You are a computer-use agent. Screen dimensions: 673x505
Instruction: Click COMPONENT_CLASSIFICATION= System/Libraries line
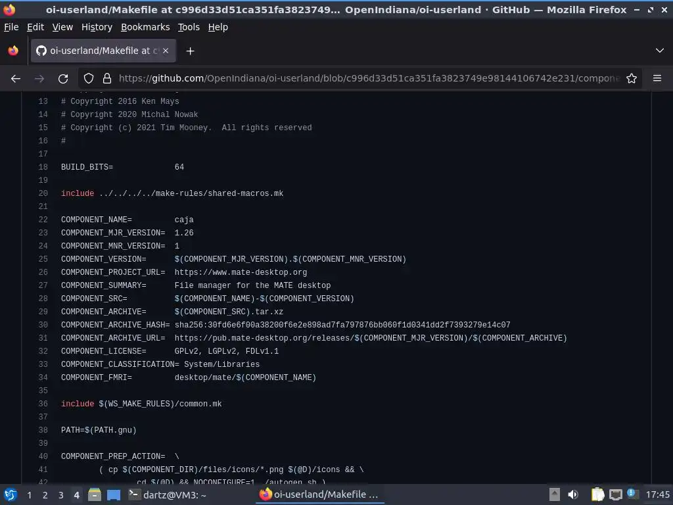pos(160,364)
